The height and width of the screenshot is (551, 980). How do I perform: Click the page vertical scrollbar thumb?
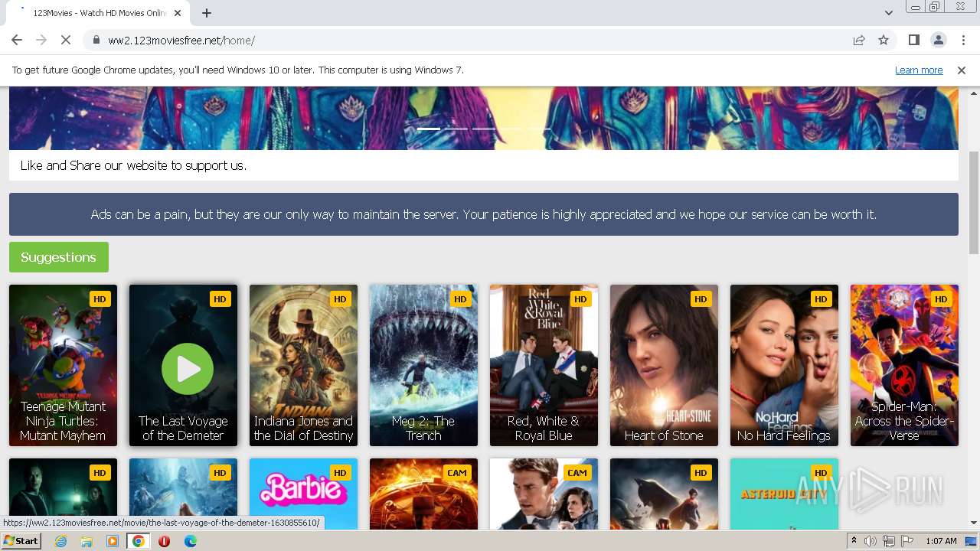click(974, 203)
